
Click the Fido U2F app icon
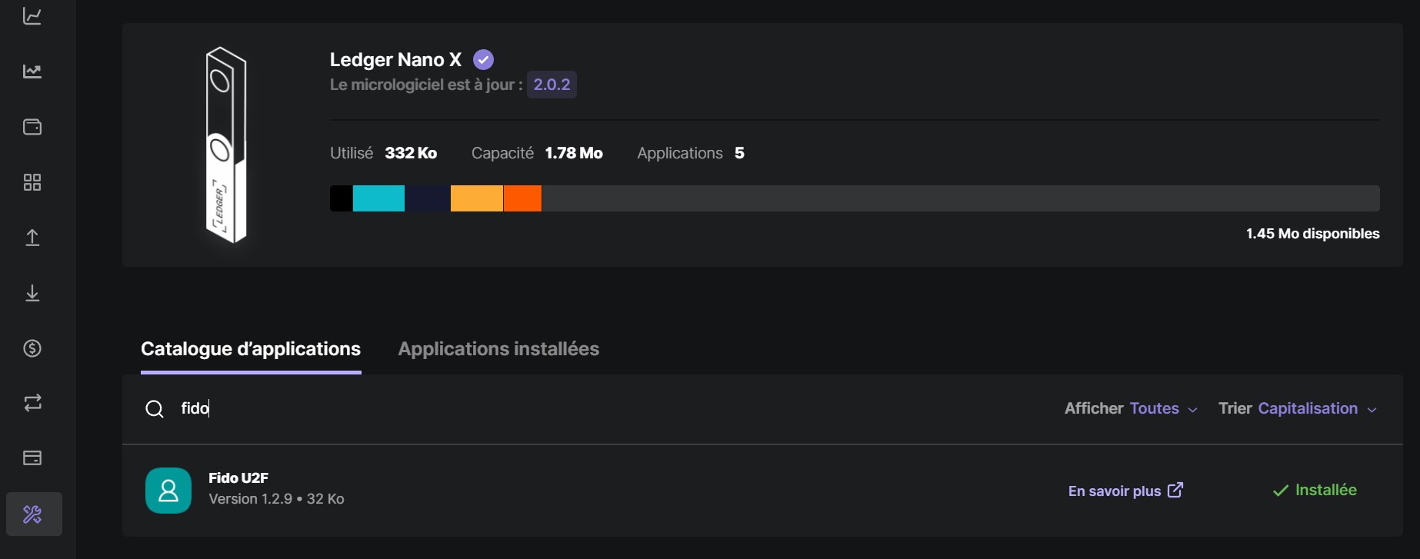point(168,490)
